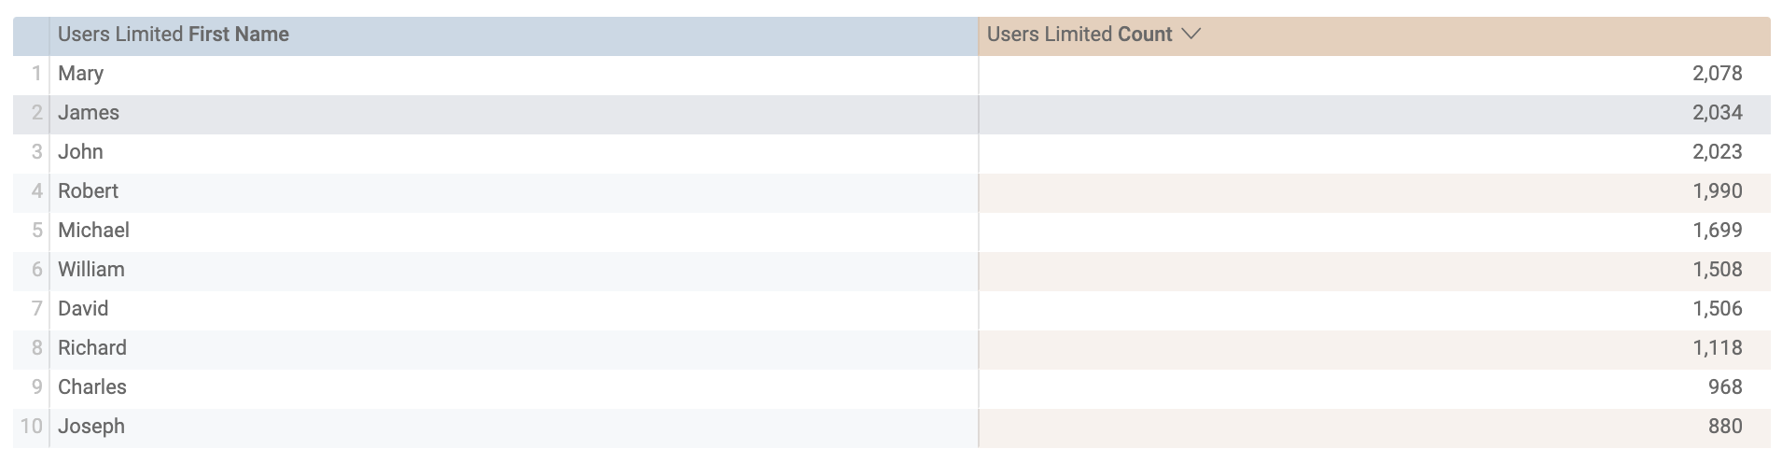
Task: Click the John first name cell
Action: click(81, 152)
